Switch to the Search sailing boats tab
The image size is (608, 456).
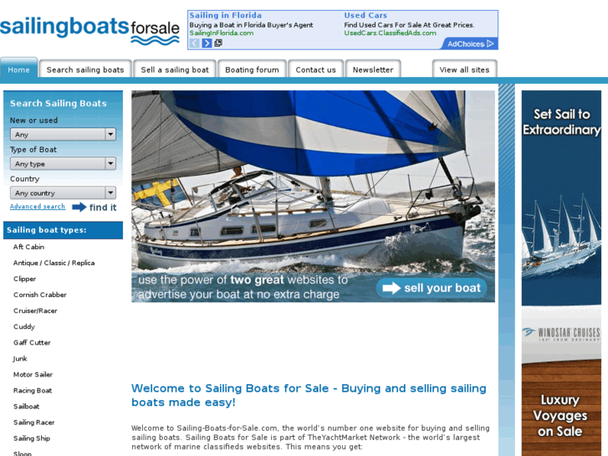(x=85, y=69)
